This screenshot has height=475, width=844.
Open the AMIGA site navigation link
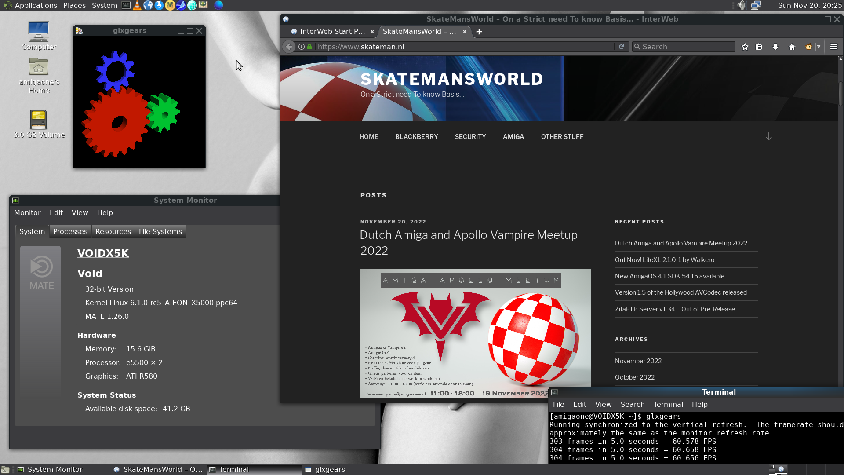tap(513, 137)
